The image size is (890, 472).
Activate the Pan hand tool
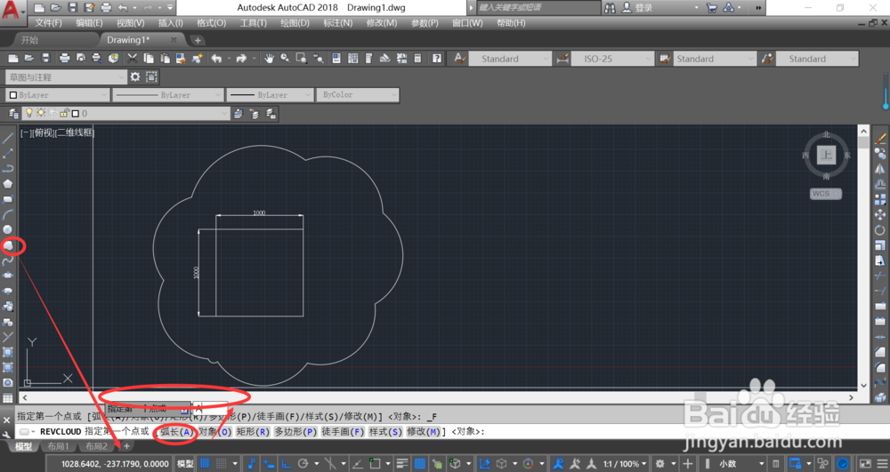[x=269, y=59]
